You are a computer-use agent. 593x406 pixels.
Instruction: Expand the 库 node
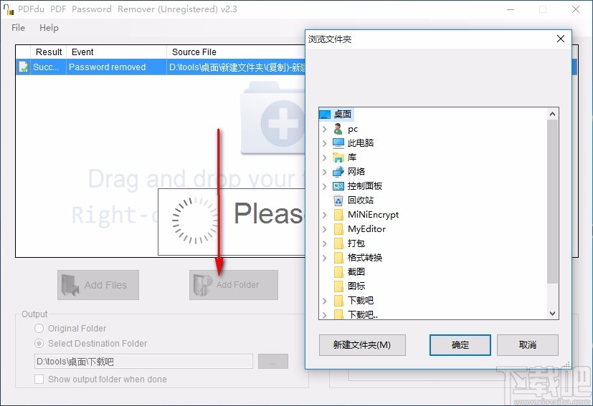pos(325,158)
